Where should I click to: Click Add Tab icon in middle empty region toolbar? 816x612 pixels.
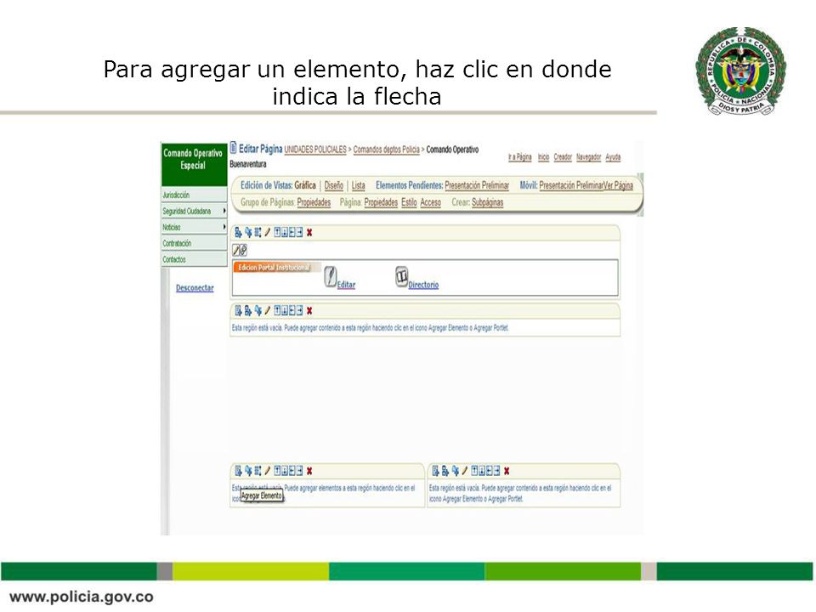(258, 311)
